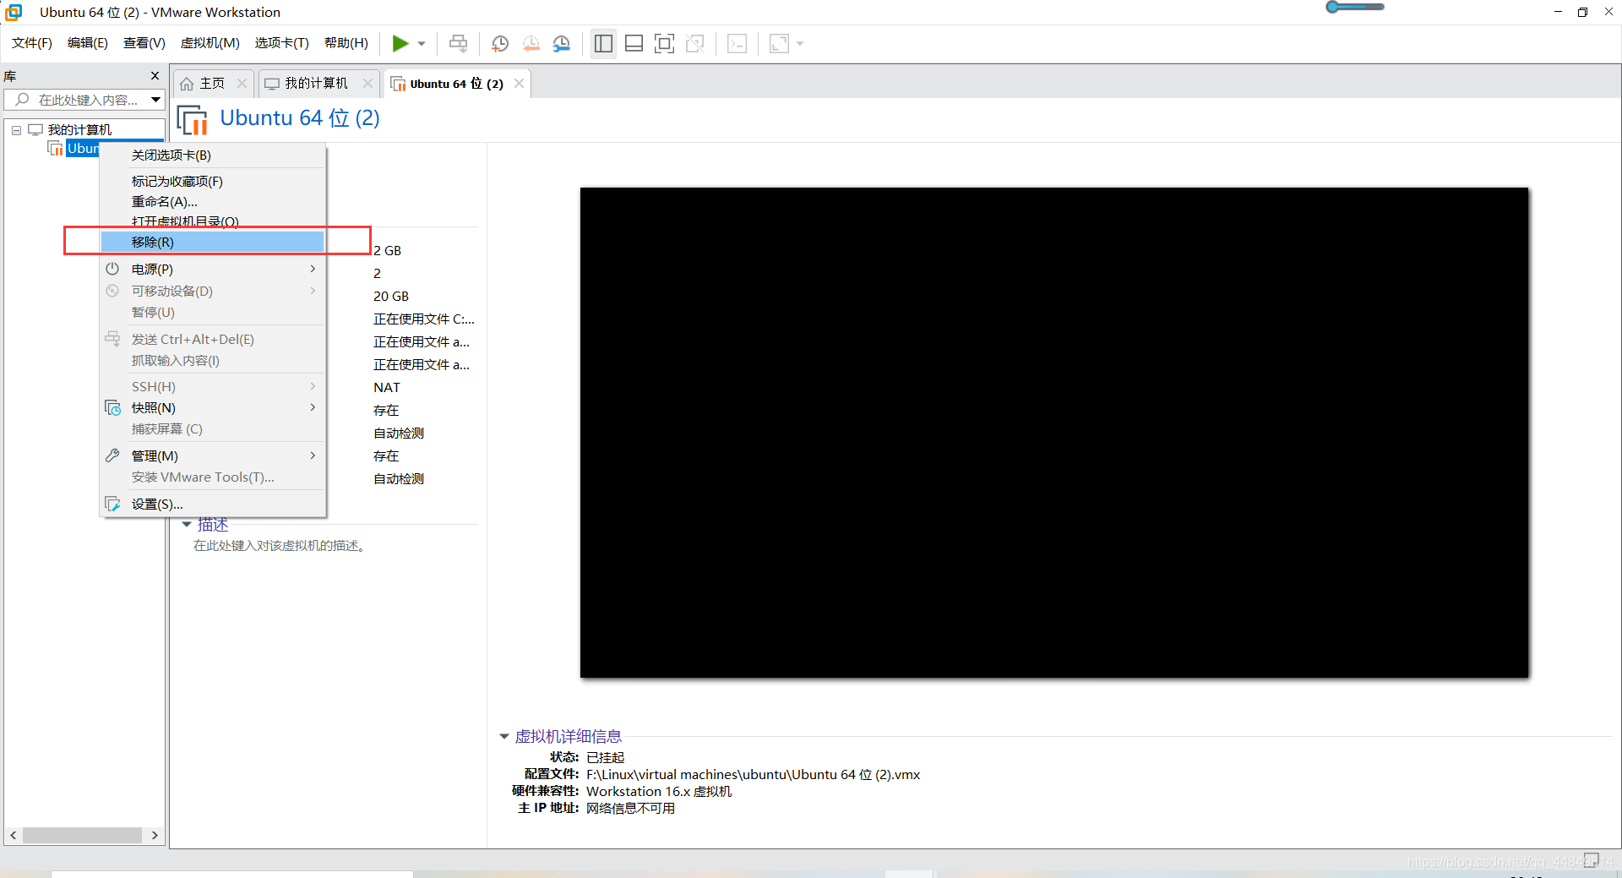Viewport: 1622px width, 878px height.
Task: Click the 2 GB memory value
Action: tap(388, 251)
